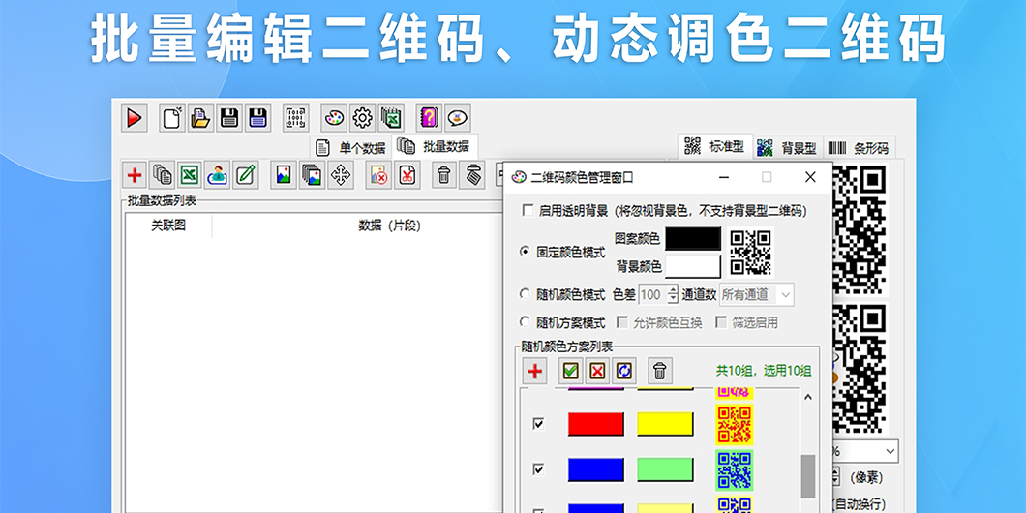The height and width of the screenshot is (513, 1026).
Task: Click the person contact card icon
Action: (218, 174)
